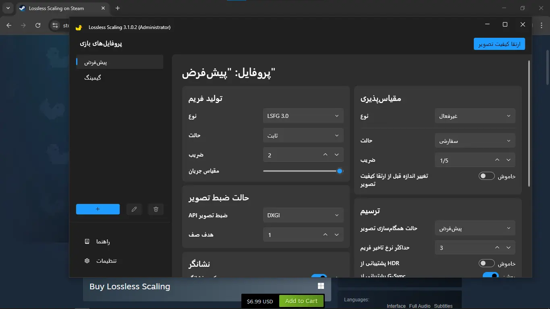This screenshot has width=550, height=309.
Task: Select the گیمینگ profile in list
Action: click(120, 77)
